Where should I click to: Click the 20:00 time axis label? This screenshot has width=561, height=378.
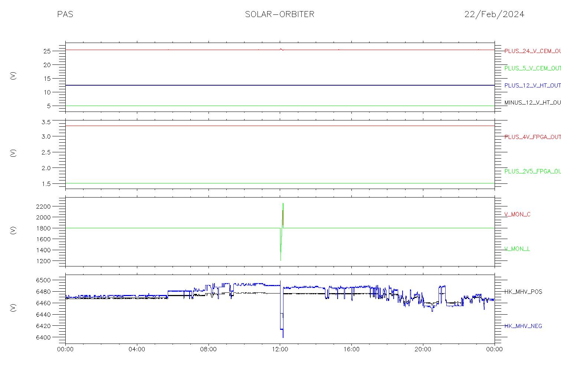point(423,349)
